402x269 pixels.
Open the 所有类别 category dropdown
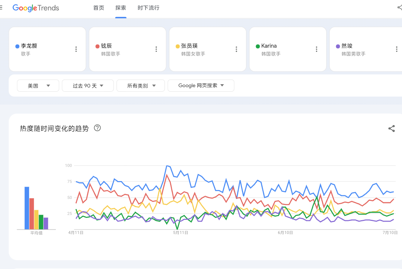[140, 85]
